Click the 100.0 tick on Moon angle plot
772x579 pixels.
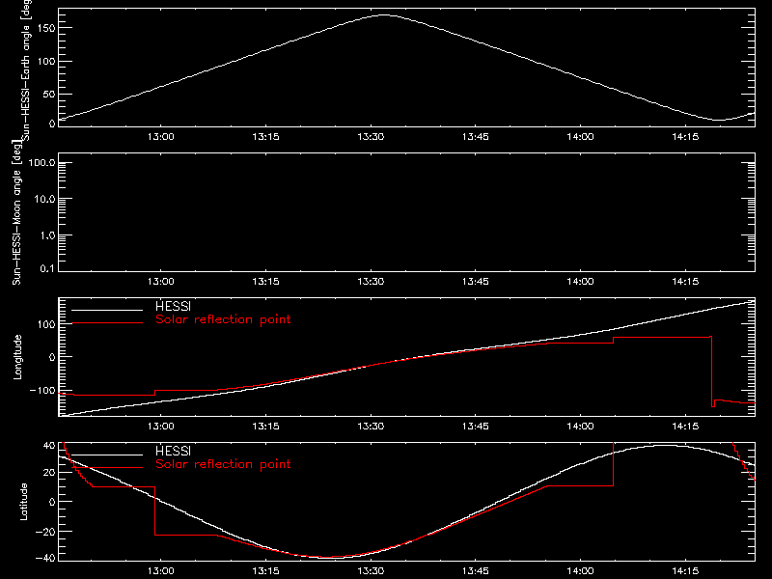pyautogui.click(x=41, y=163)
